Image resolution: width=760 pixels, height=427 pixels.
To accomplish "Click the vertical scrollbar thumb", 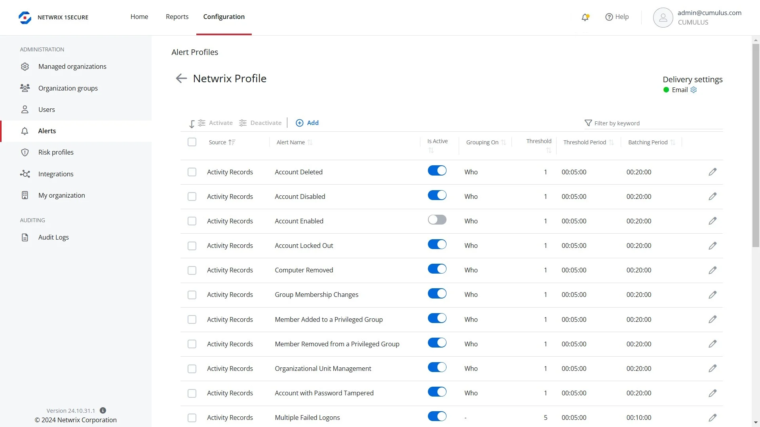I will [756, 145].
